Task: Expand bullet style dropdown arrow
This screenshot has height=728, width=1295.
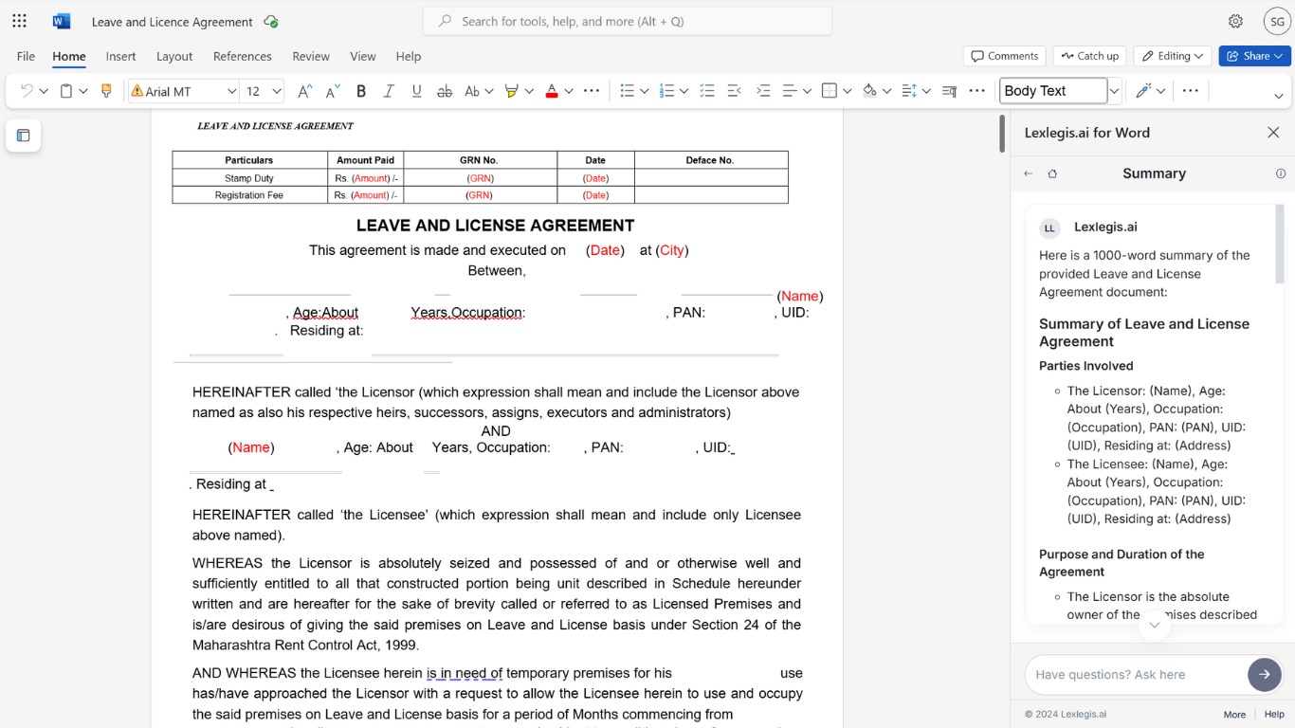Action: [645, 91]
